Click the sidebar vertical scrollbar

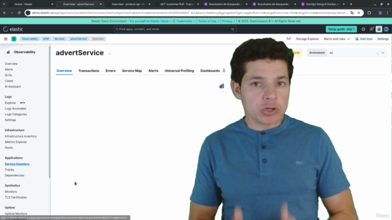50,112
